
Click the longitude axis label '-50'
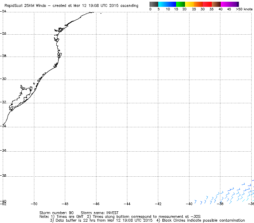pyautogui.click(x=34, y=204)
